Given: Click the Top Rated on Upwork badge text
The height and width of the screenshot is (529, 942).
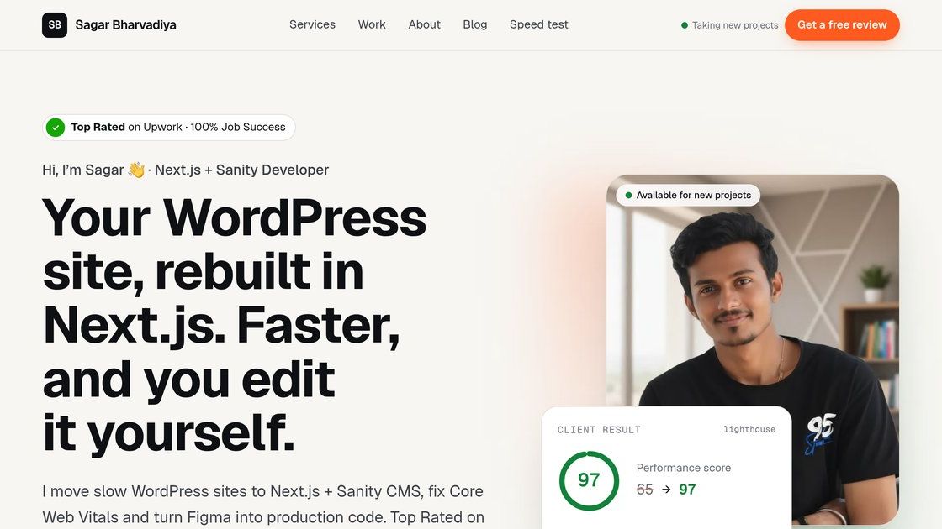Looking at the screenshot, I should (x=178, y=127).
